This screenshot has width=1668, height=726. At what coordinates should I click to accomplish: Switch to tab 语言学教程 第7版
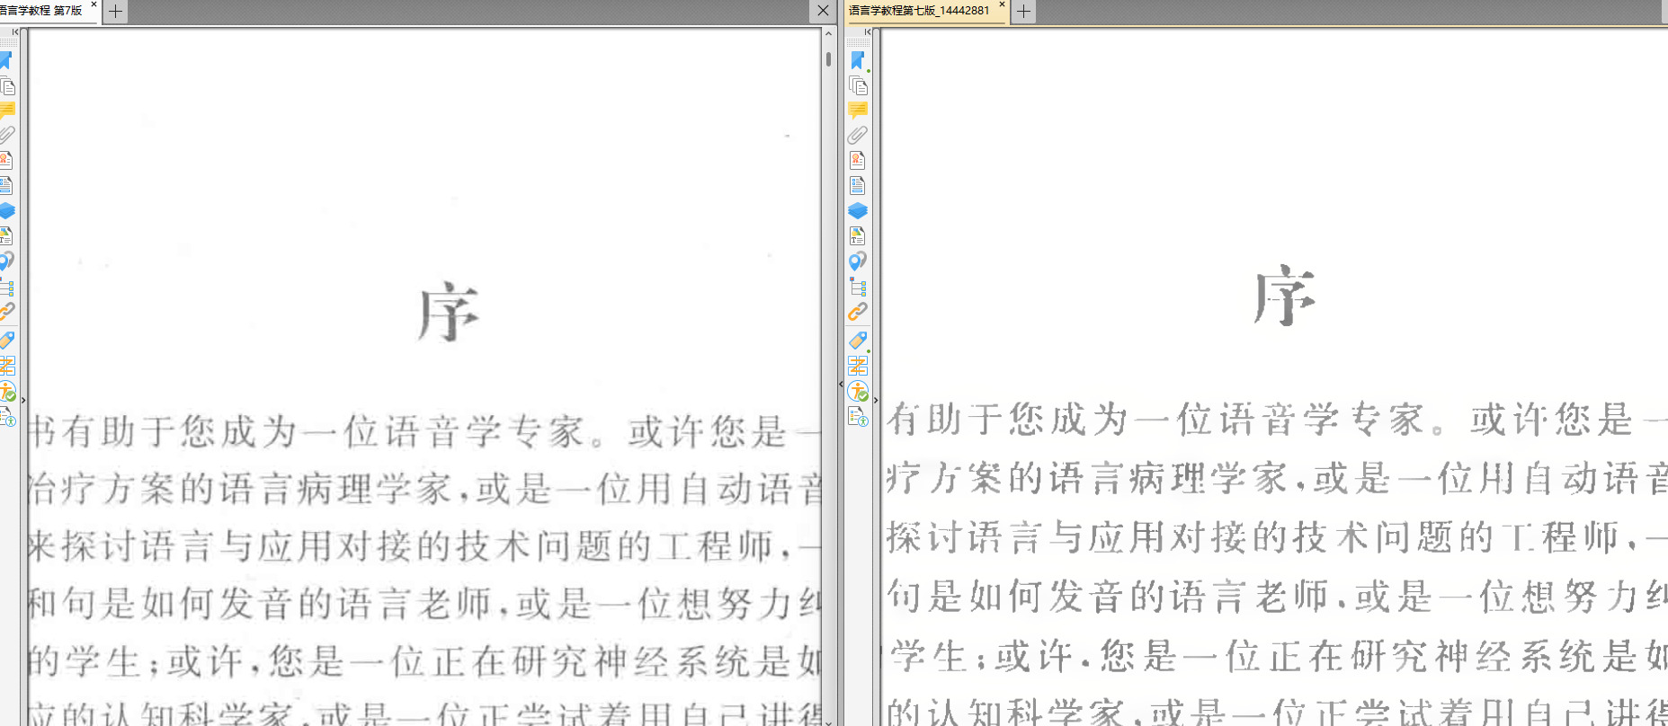tap(41, 11)
